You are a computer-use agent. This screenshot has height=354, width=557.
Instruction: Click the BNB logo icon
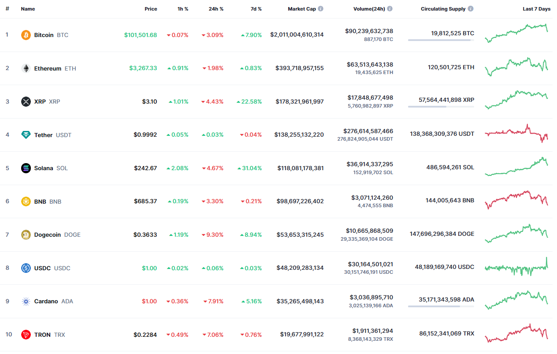click(26, 201)
